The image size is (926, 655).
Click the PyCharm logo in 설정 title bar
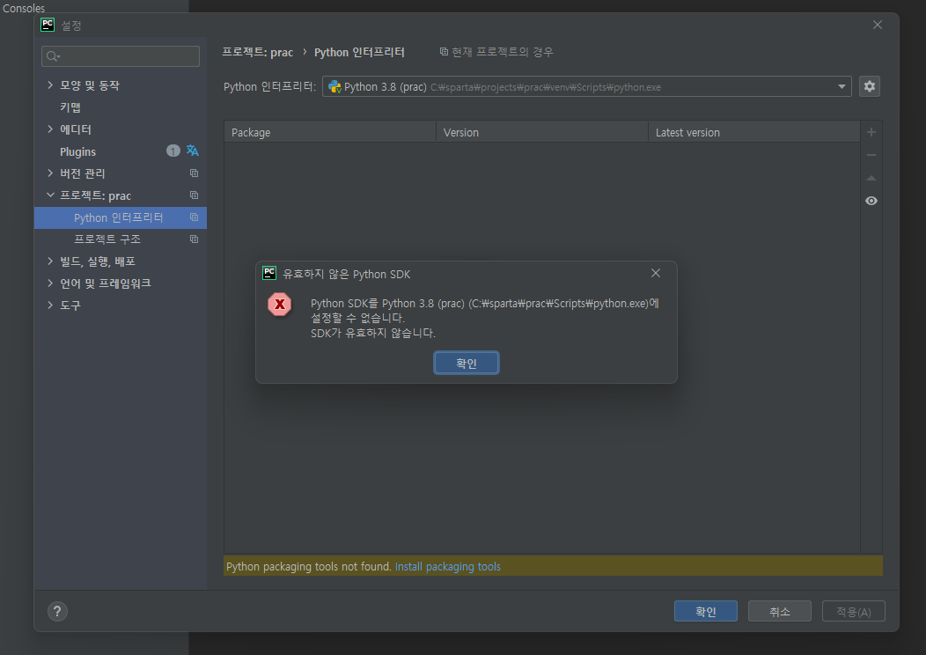[48, 25]
